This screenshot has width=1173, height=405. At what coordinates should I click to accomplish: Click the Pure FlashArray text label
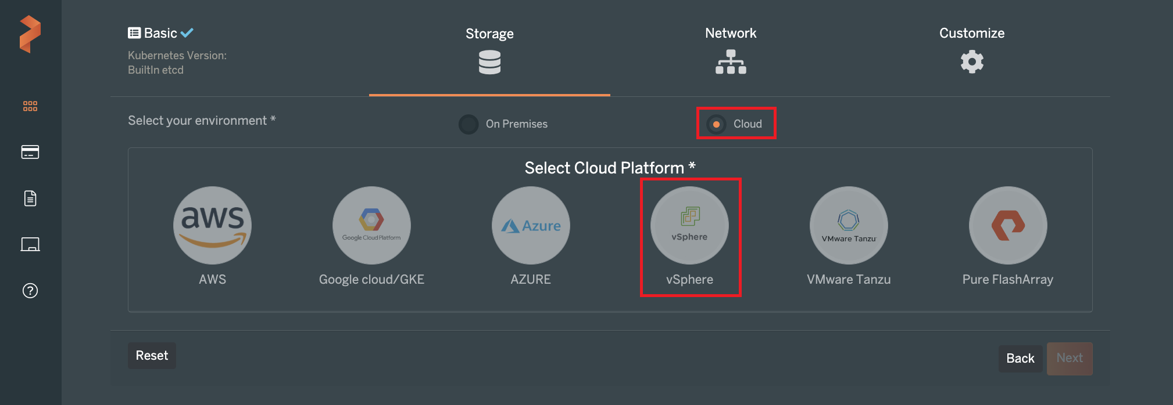tap(1008, 280)
